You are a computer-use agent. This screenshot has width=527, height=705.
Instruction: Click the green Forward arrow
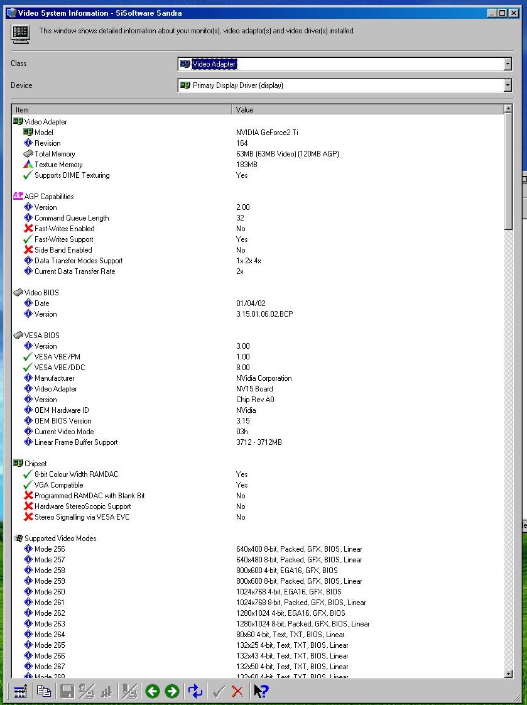[172, 691]
